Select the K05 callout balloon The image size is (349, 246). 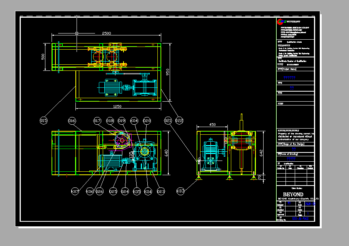point(137,191)
